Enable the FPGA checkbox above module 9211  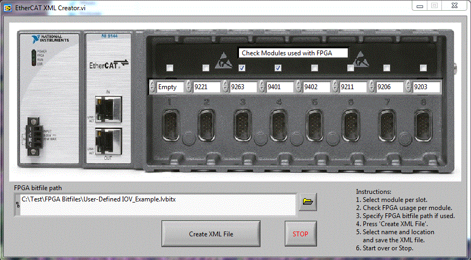pos(350,68)
